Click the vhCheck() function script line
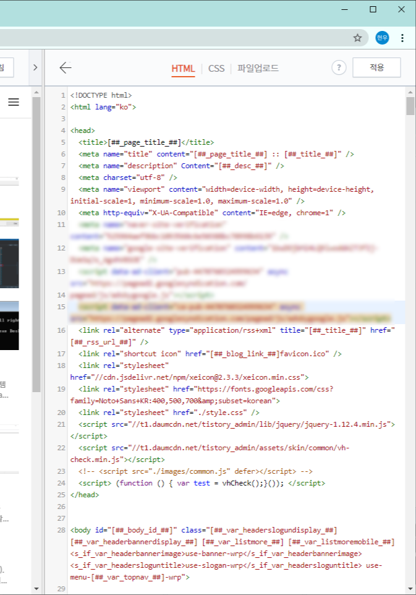 pos(202,484)
